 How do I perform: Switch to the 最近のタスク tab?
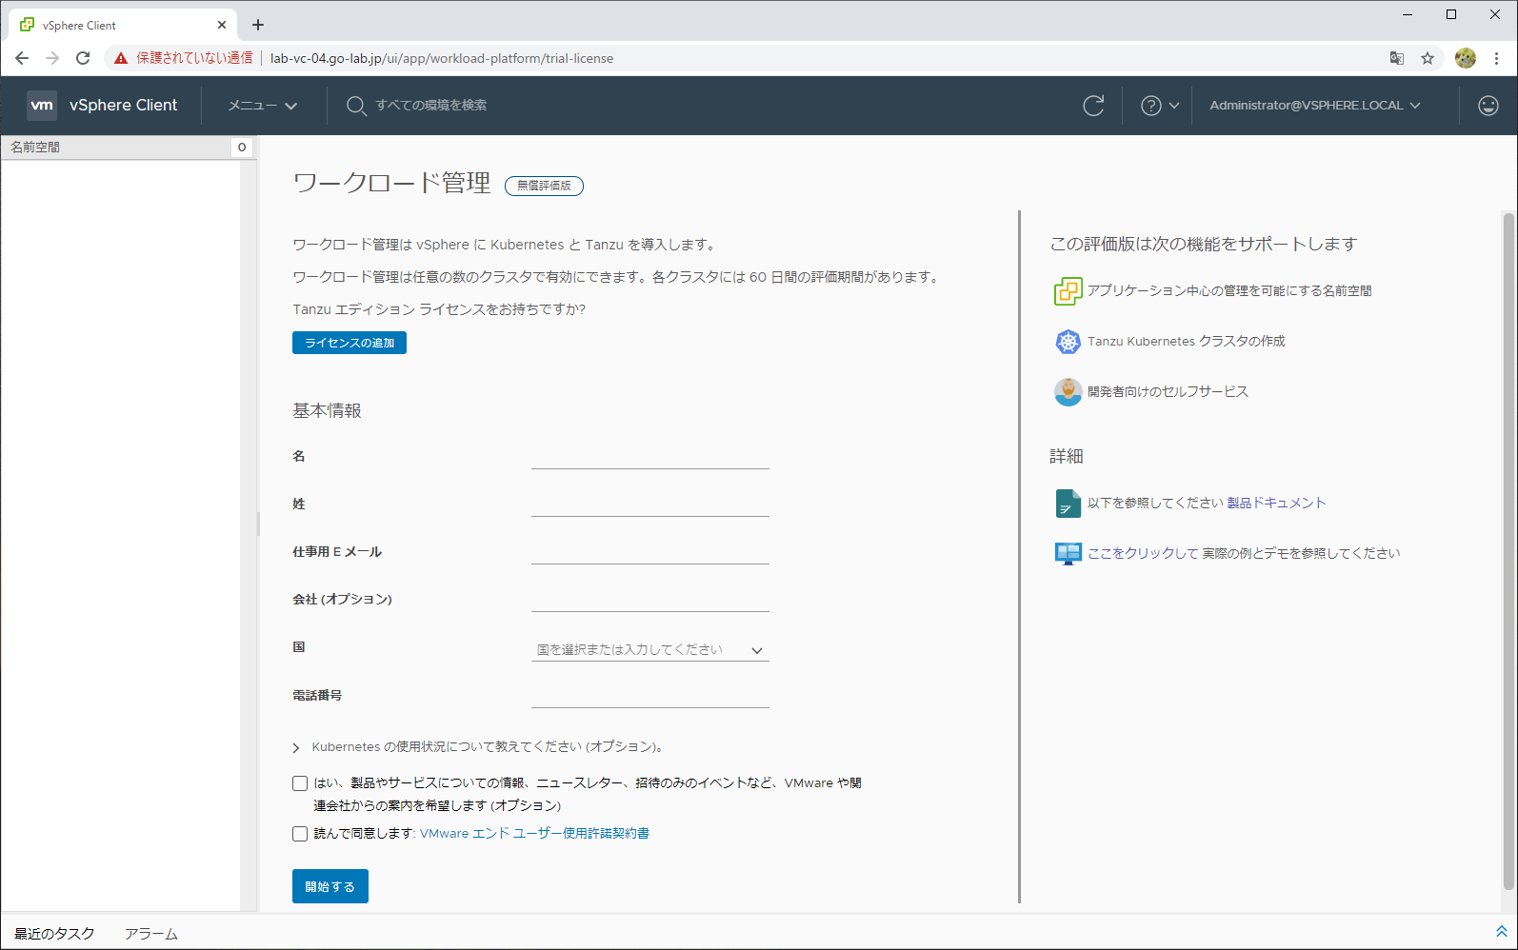pos(54,934)
